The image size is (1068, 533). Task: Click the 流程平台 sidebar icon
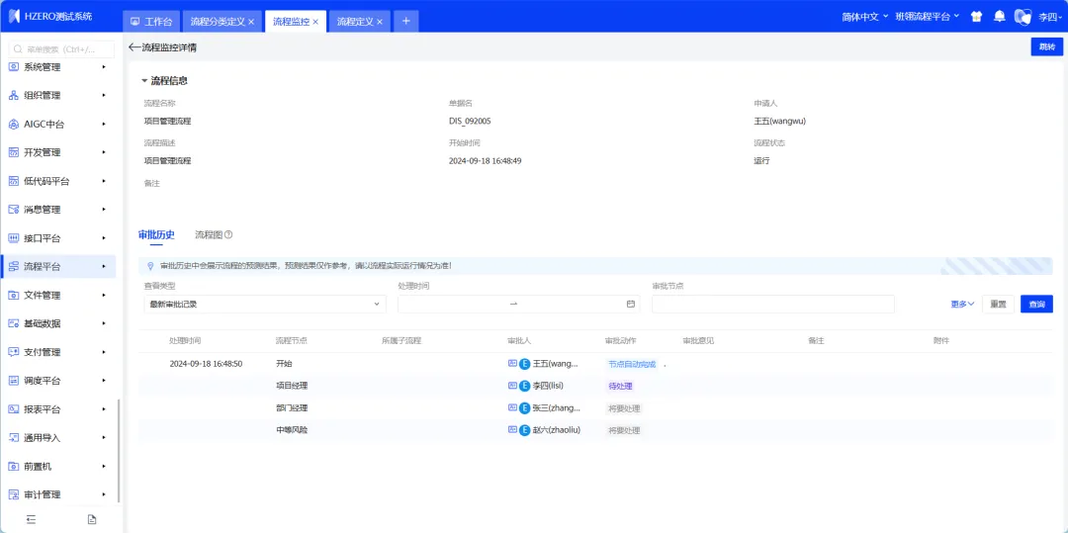coord(13,267)
